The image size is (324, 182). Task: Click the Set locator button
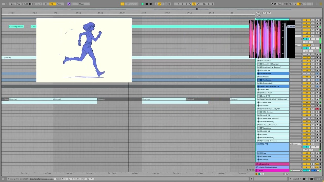coord(258,13)
